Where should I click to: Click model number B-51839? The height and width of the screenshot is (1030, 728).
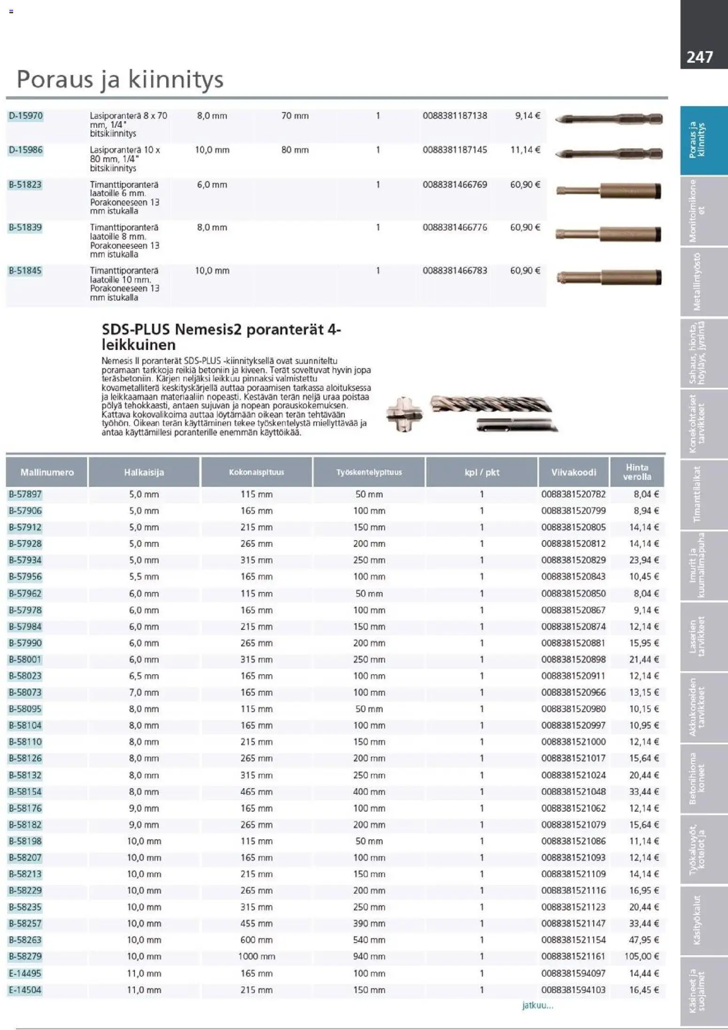pyautogui.click(x=25, y=228)
